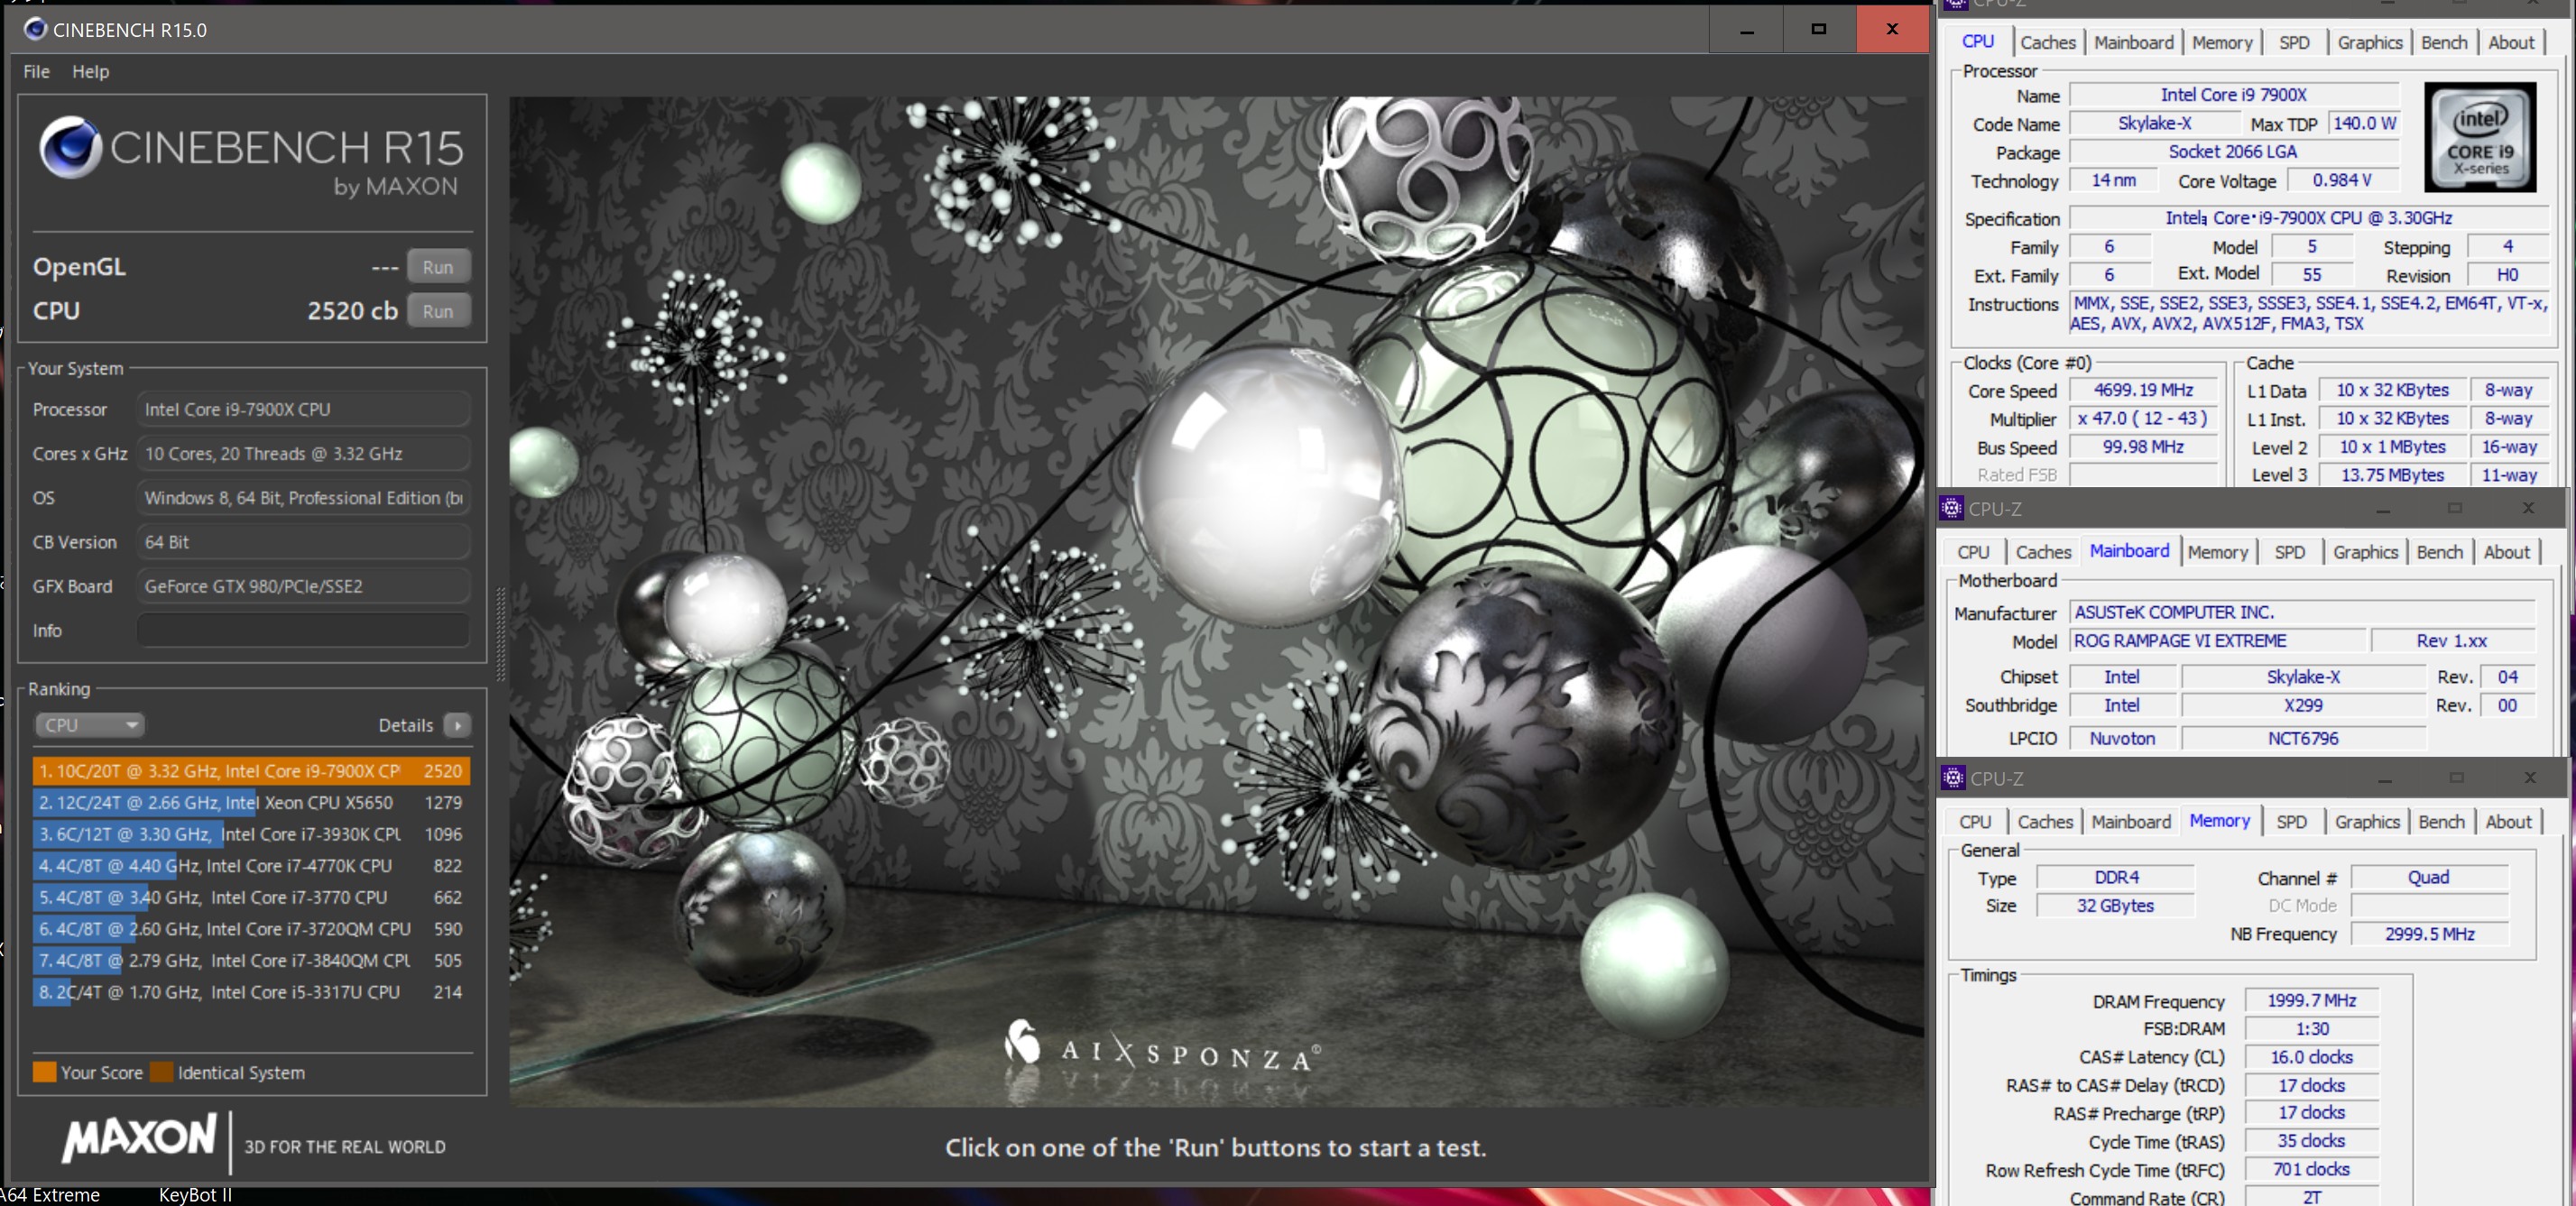Select ranking entry Core i5-3317U
Viewport: 2576px width, 1206px height.
click(x=251, y=992)
